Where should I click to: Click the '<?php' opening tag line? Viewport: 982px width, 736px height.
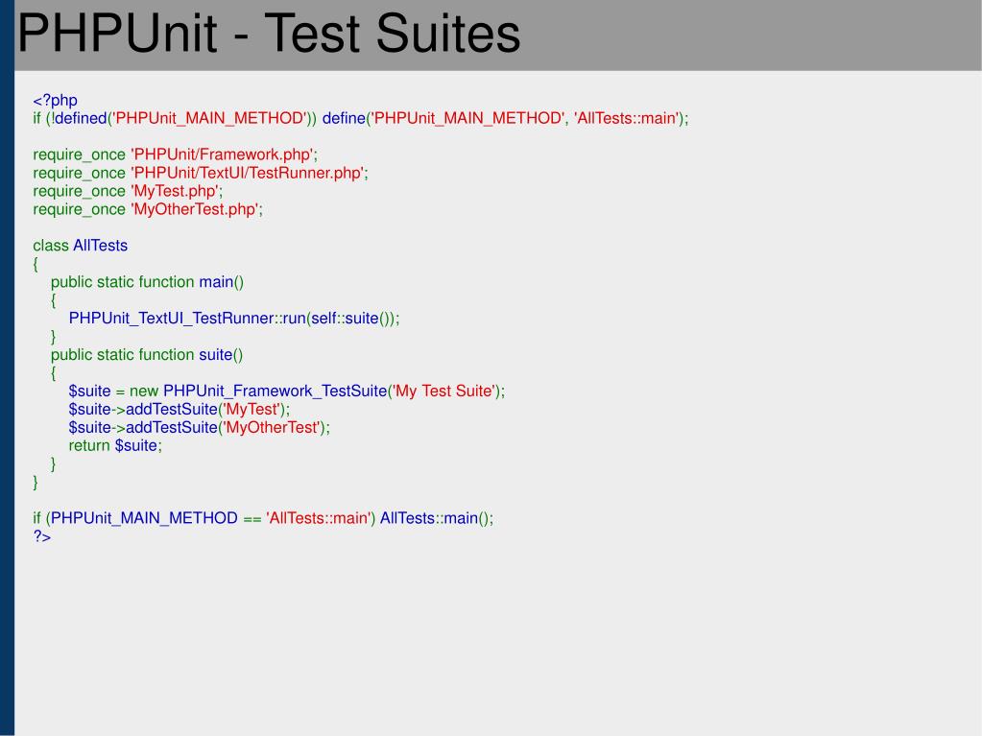point(55,100)
